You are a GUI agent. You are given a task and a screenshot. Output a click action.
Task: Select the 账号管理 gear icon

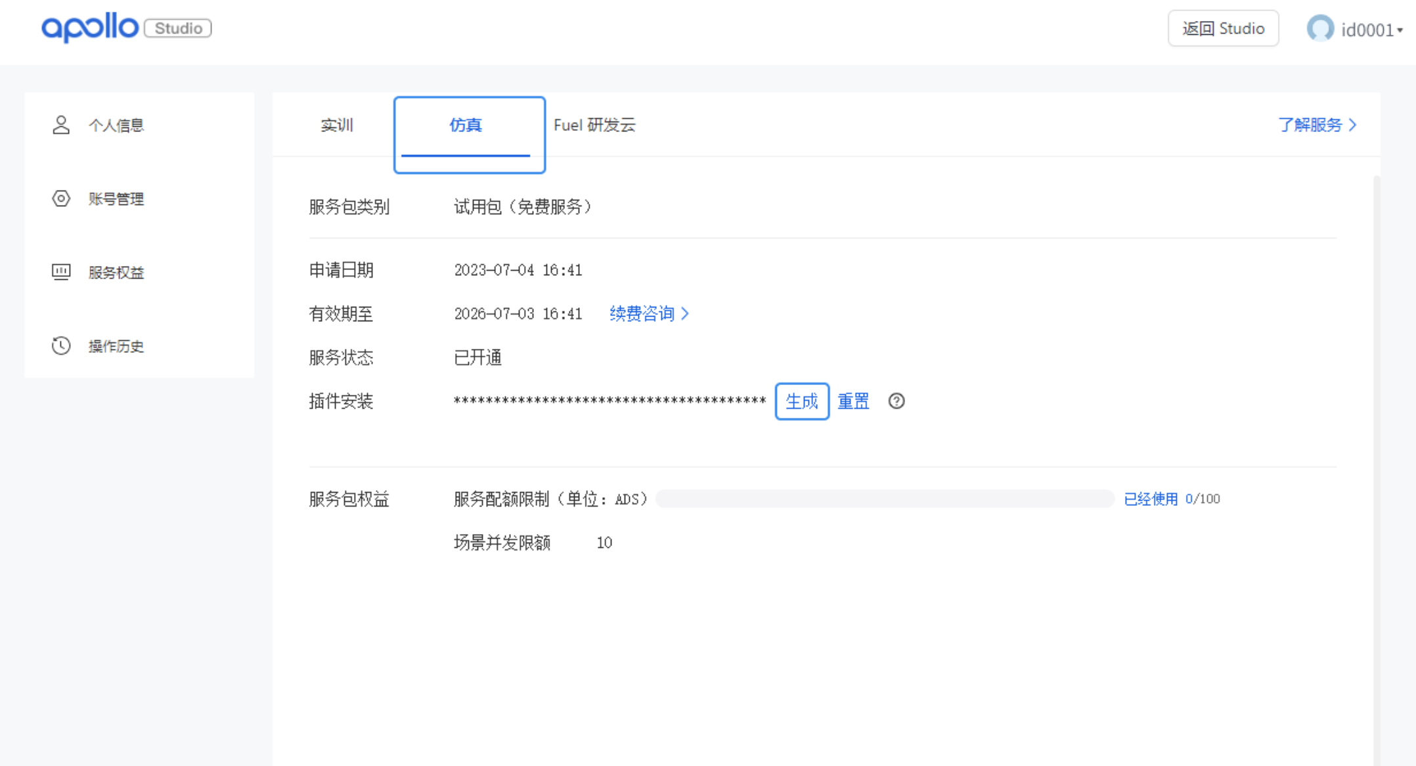pyautogui.click(x=61, y=198)
